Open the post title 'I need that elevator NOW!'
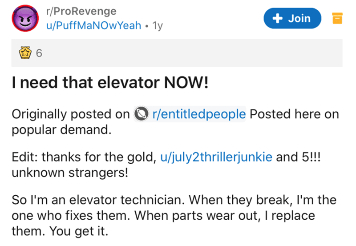356x246 pixels. click(110, 82)
